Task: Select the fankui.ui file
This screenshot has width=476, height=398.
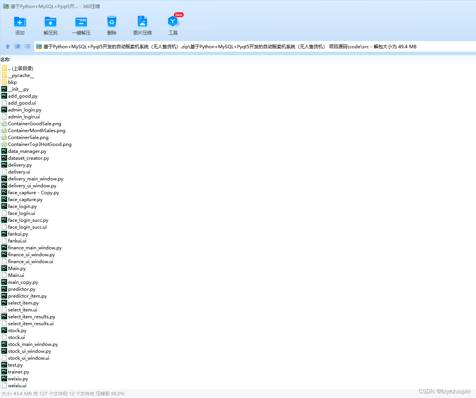Action: [x=14, y=241]
